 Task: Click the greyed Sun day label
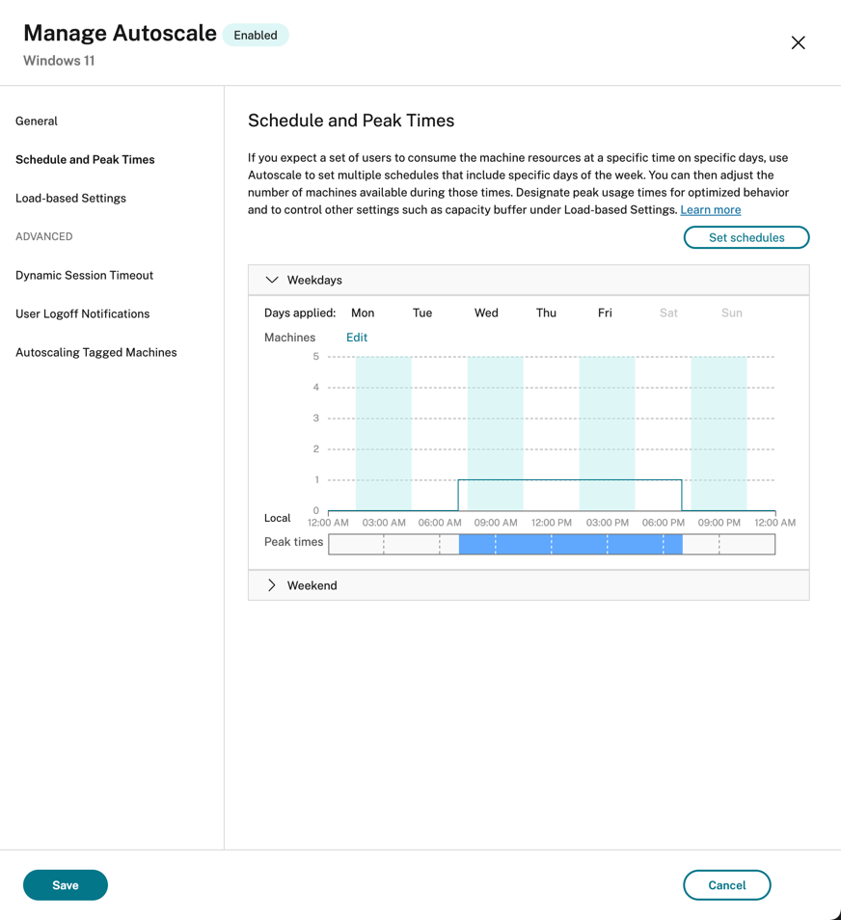tap(732, 312)
